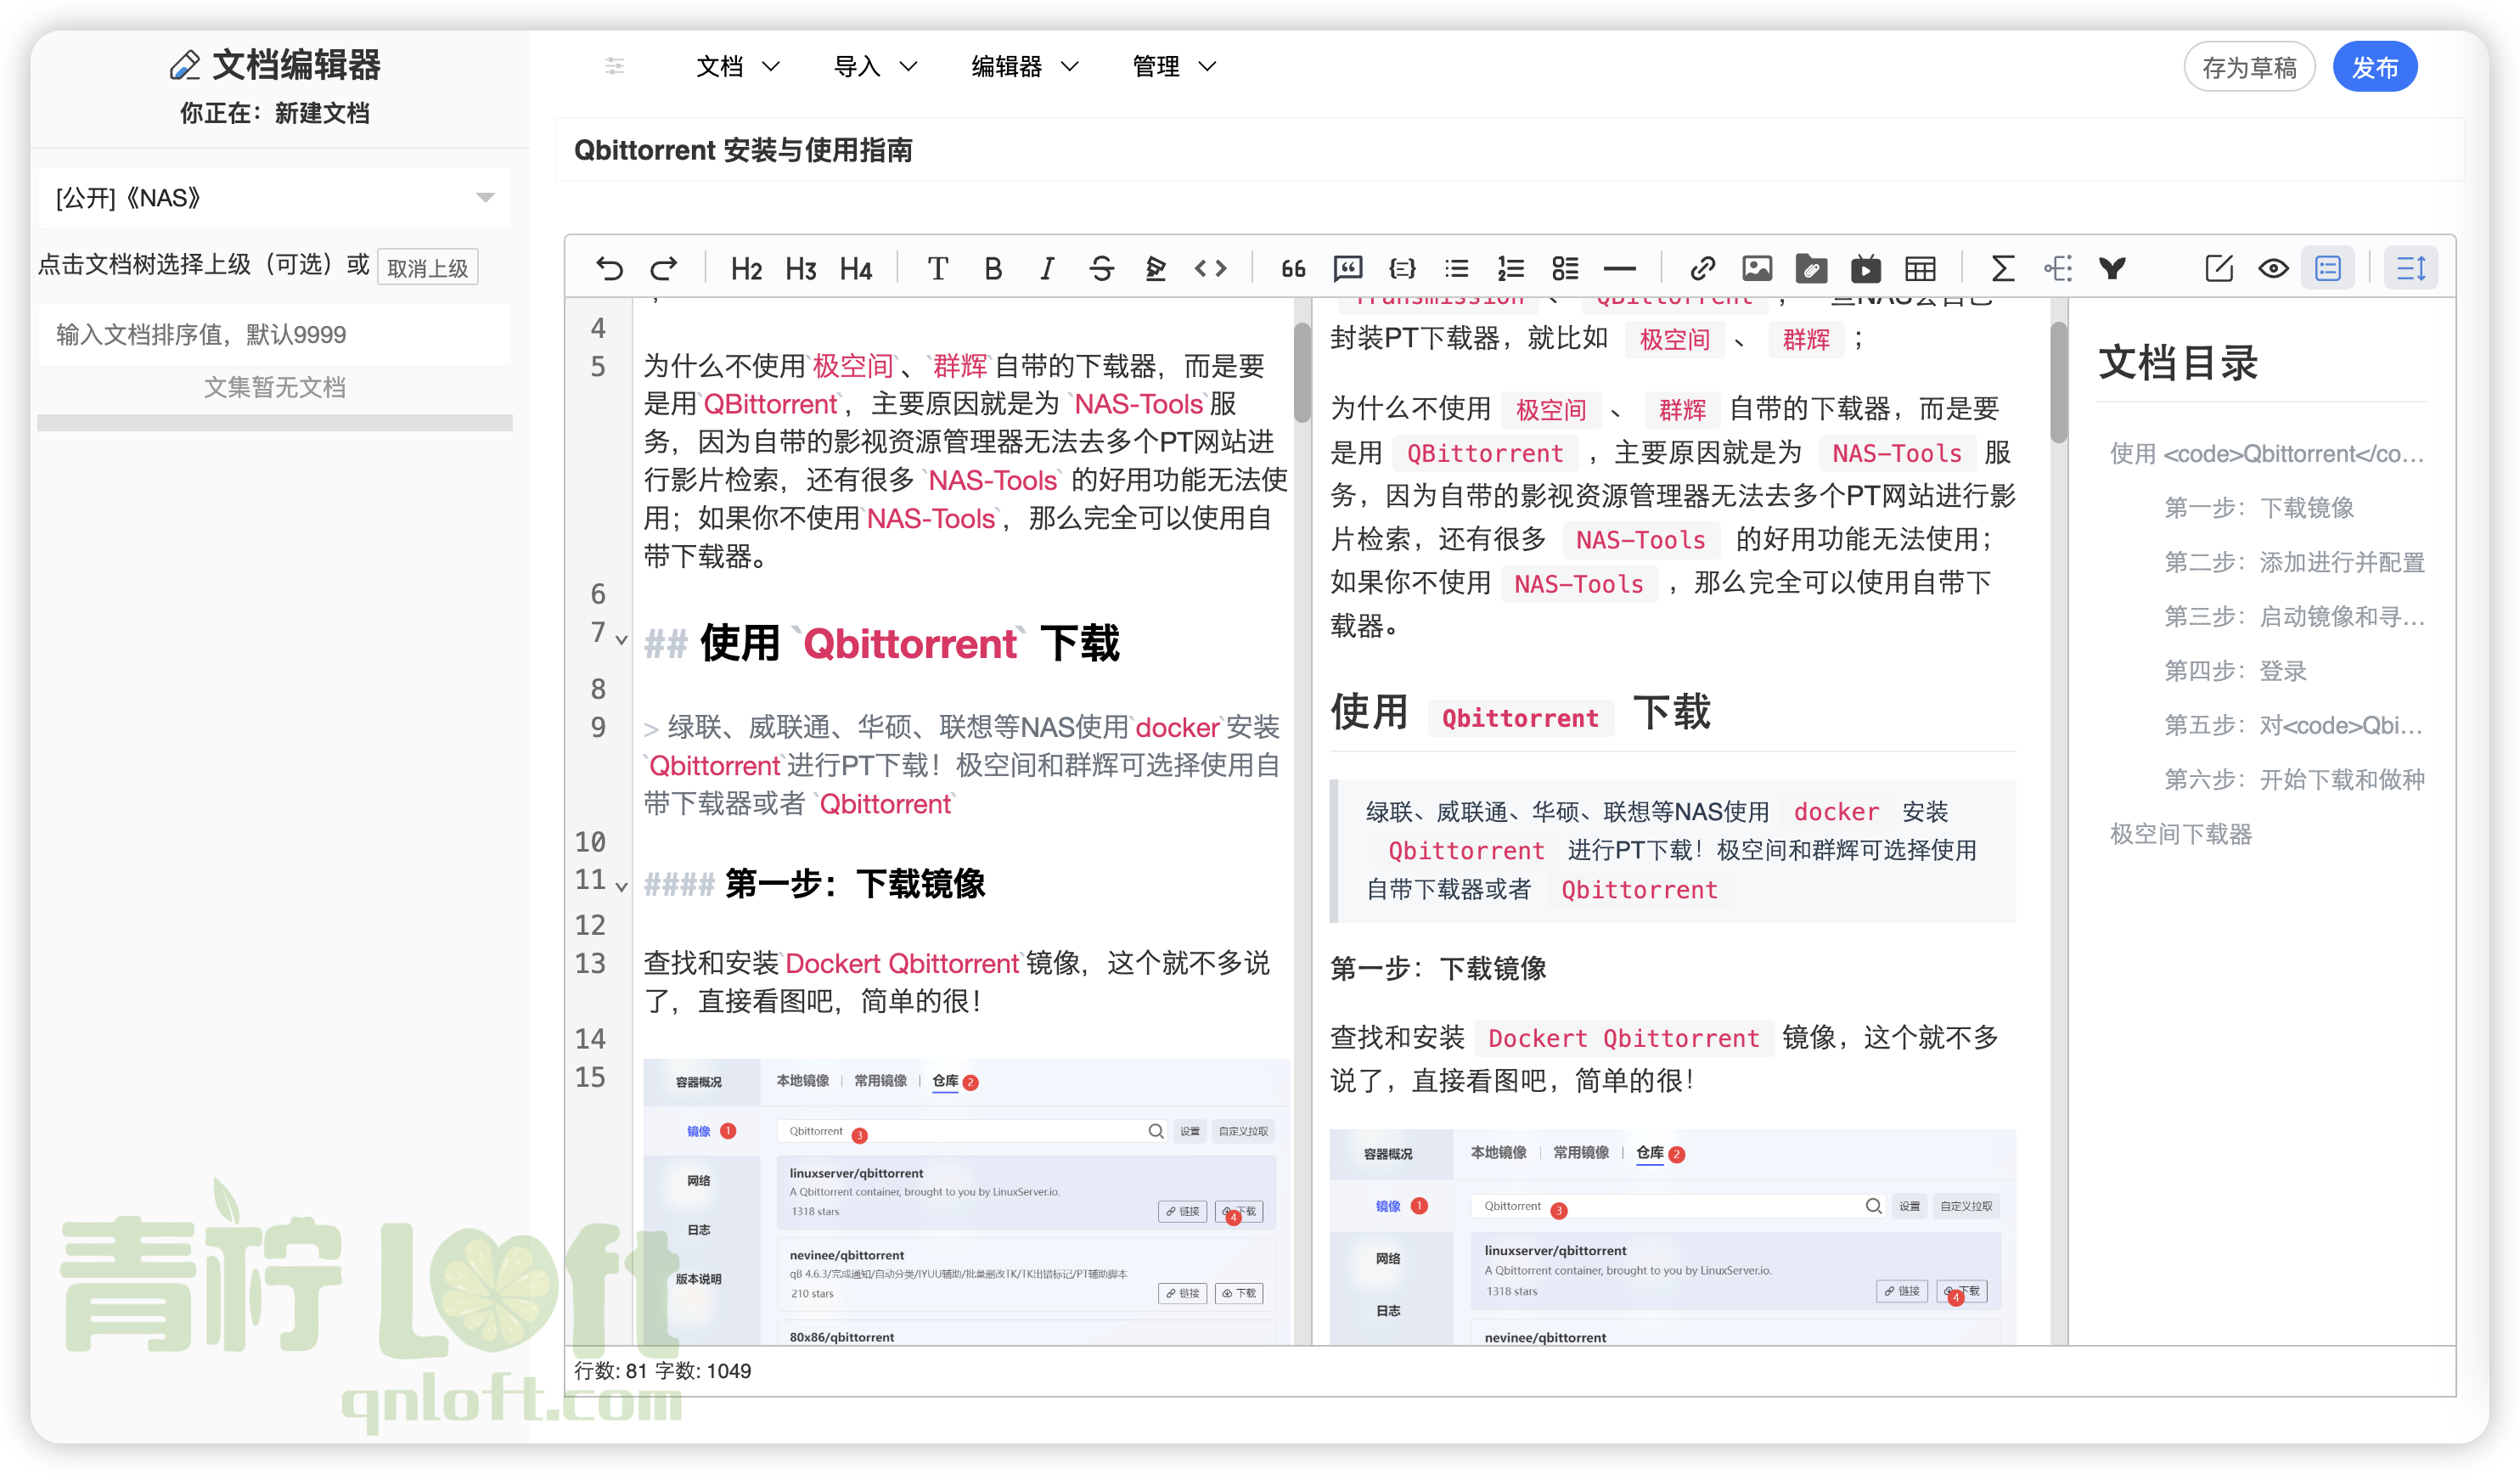Apply underline highlight formatting

[1156, 268]
